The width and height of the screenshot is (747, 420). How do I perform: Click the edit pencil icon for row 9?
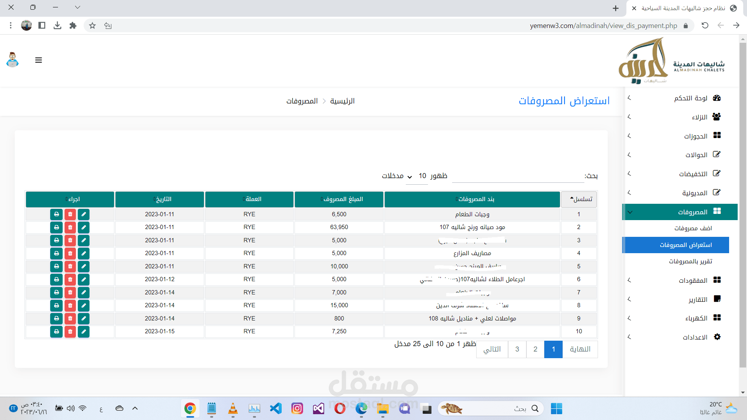(x=83, y=318)
